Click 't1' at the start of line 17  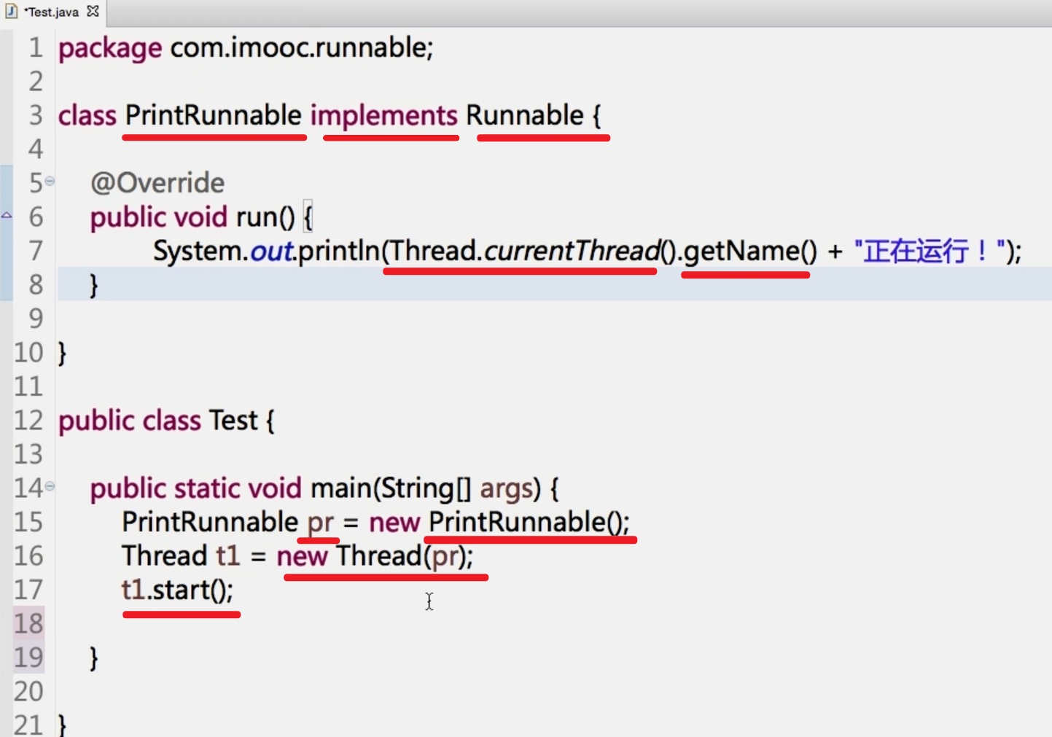point(133,590)
